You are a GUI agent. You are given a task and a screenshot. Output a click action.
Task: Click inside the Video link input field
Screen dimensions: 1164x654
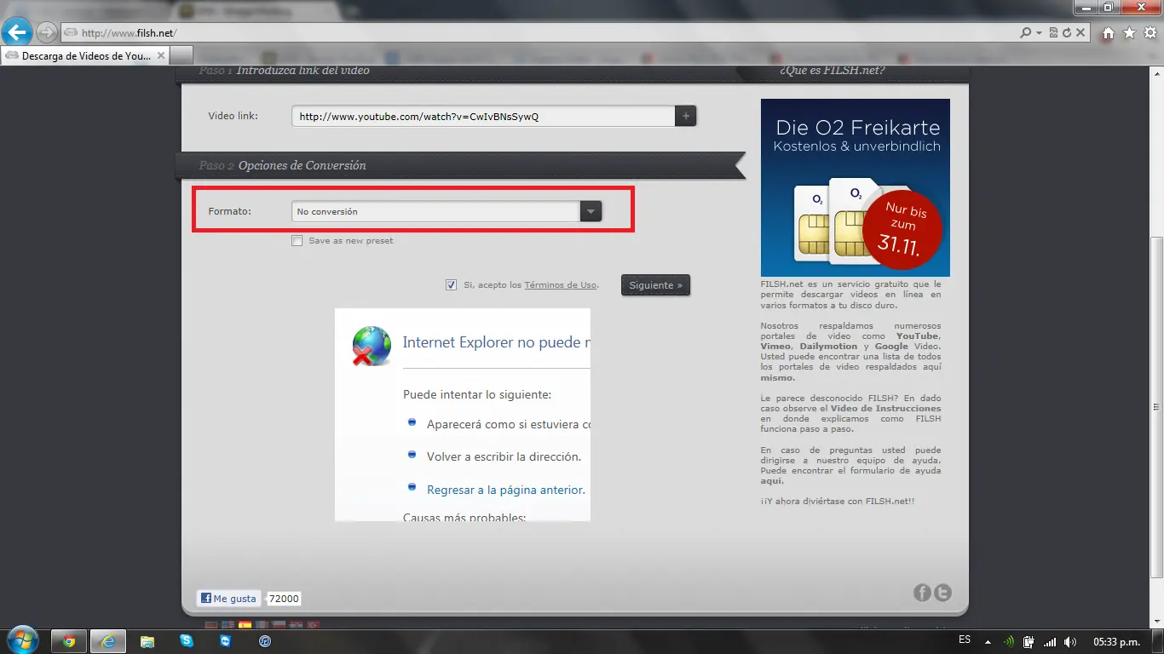tap(483, 116)
